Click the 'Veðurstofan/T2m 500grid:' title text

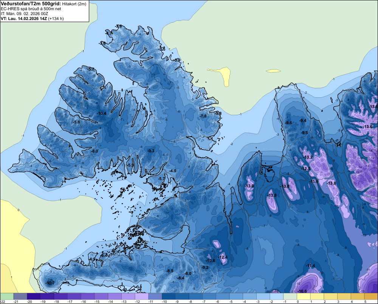tap(31, 4)
